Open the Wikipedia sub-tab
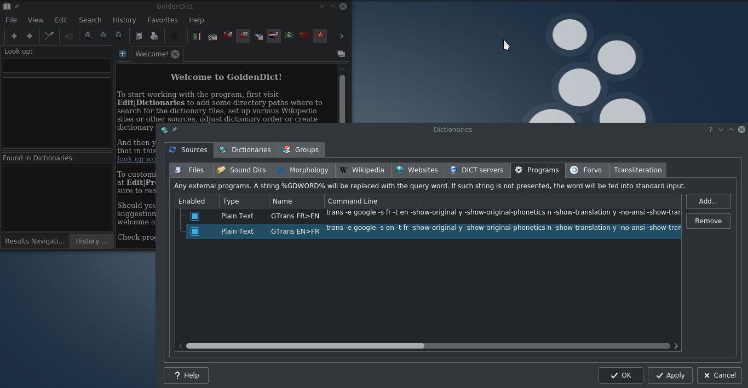Viewport: 748px width, 388px height. click(x=362, y=170)
